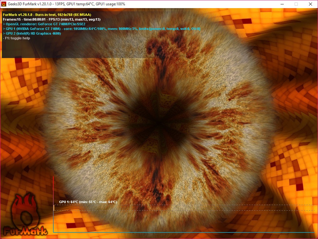The width and height of the screenshot is (318, 239).
Task: Minimize the FurMark window
Action: (x=283, y=4)
